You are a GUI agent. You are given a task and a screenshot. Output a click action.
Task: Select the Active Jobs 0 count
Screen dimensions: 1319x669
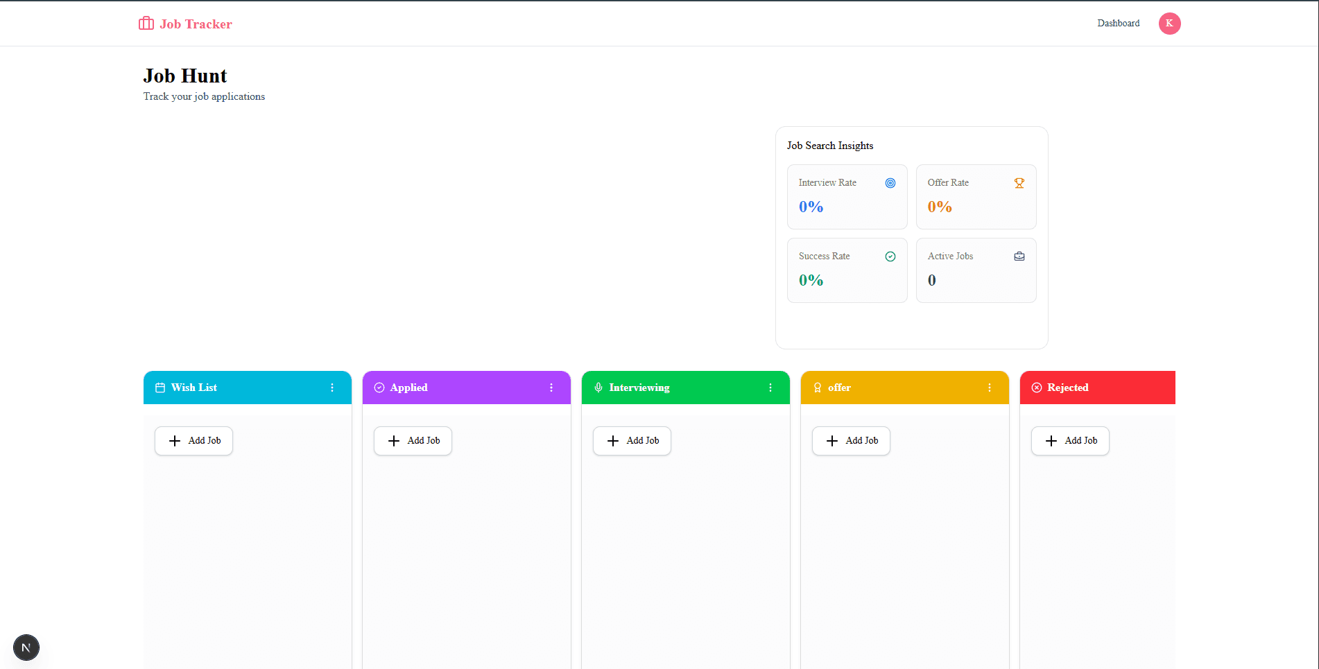pyautogui.click(x=932, y=280)
